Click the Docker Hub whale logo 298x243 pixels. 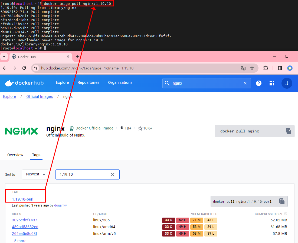24,83
